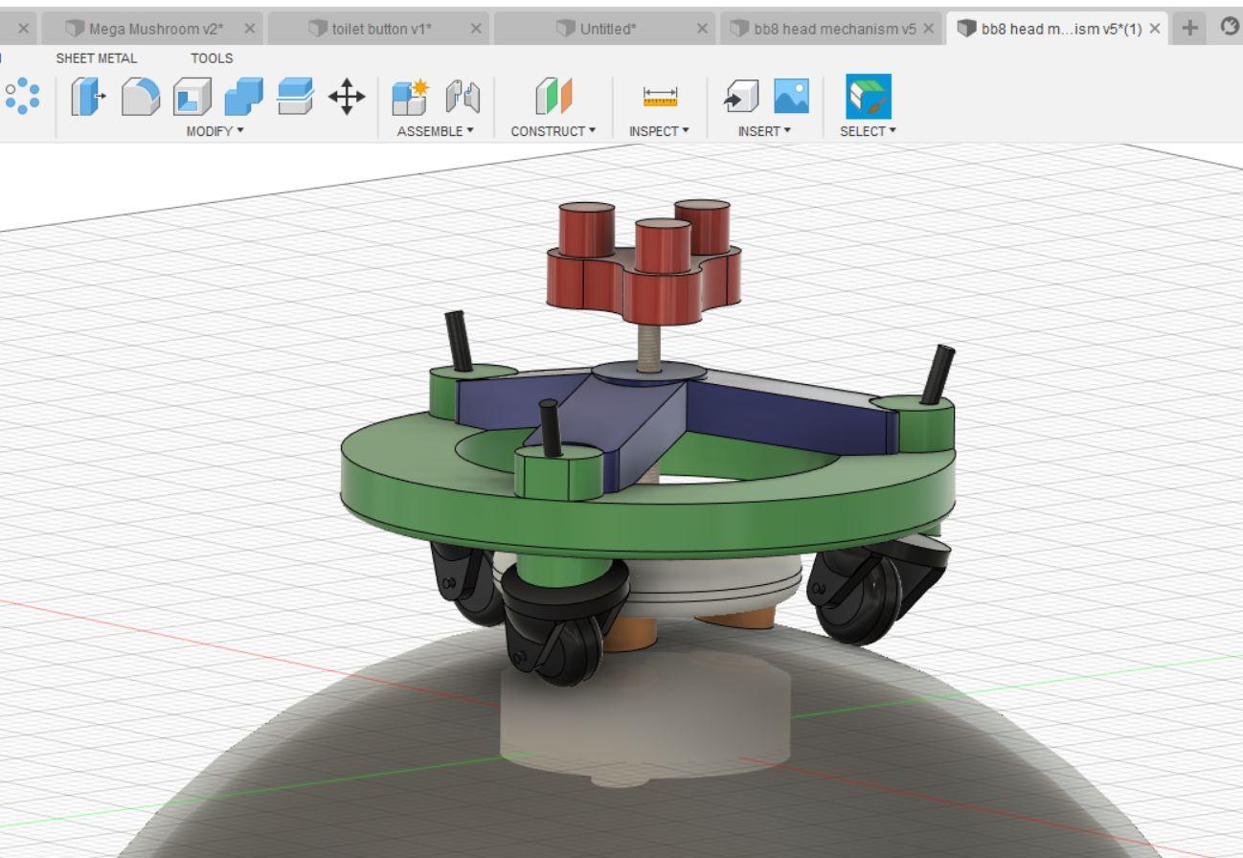Expand the INSPECT dropdown menu
The width and height of the screenshot is (1243, 858).
point(660,131)
